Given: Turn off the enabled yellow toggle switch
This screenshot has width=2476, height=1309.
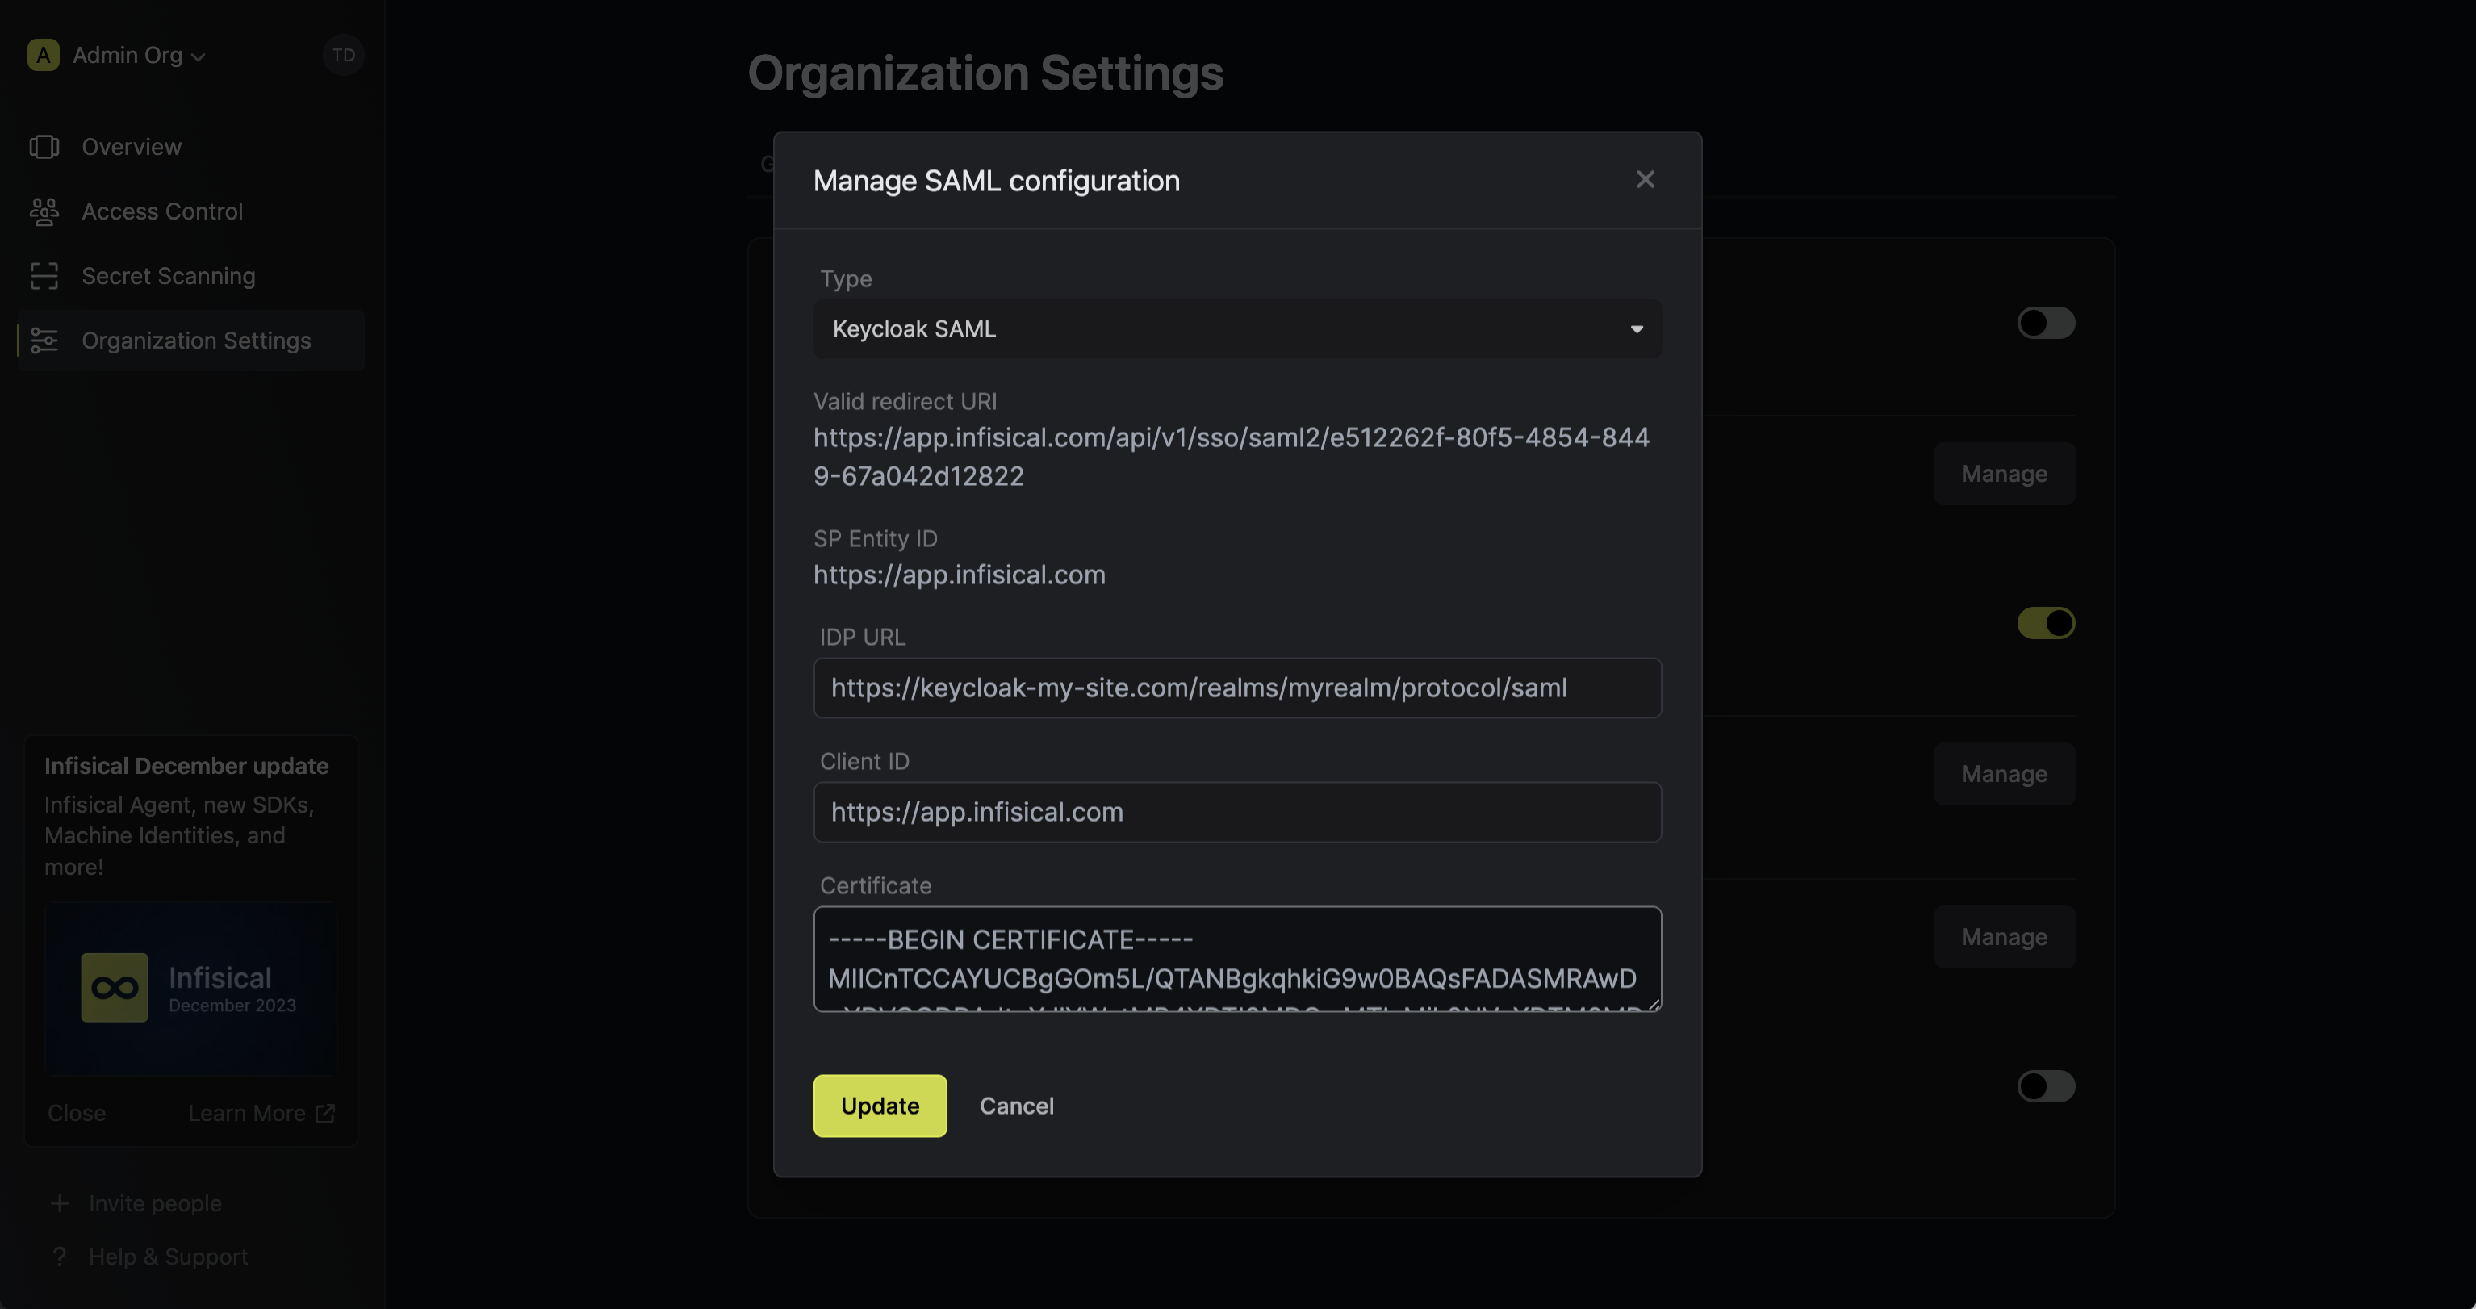Looking at the screenshot, I should pyautogui.click(x=2045, y=623).
